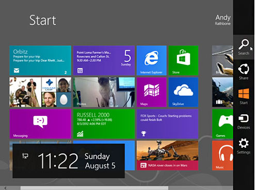
Task: Open the RUSSELL 2000 finance tile
Action: (x=104, y=124)
